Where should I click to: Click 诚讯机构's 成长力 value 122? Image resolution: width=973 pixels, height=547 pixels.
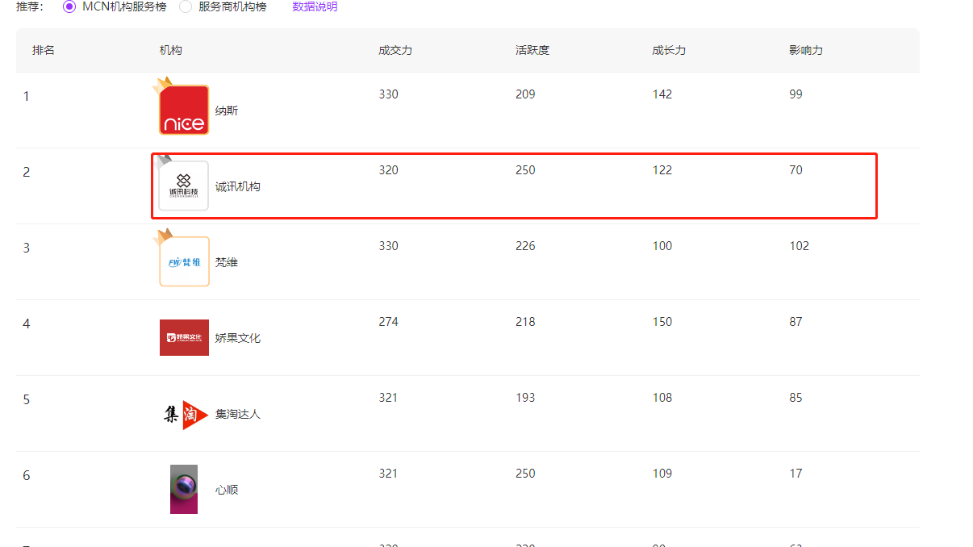click(x=662, y=170)
